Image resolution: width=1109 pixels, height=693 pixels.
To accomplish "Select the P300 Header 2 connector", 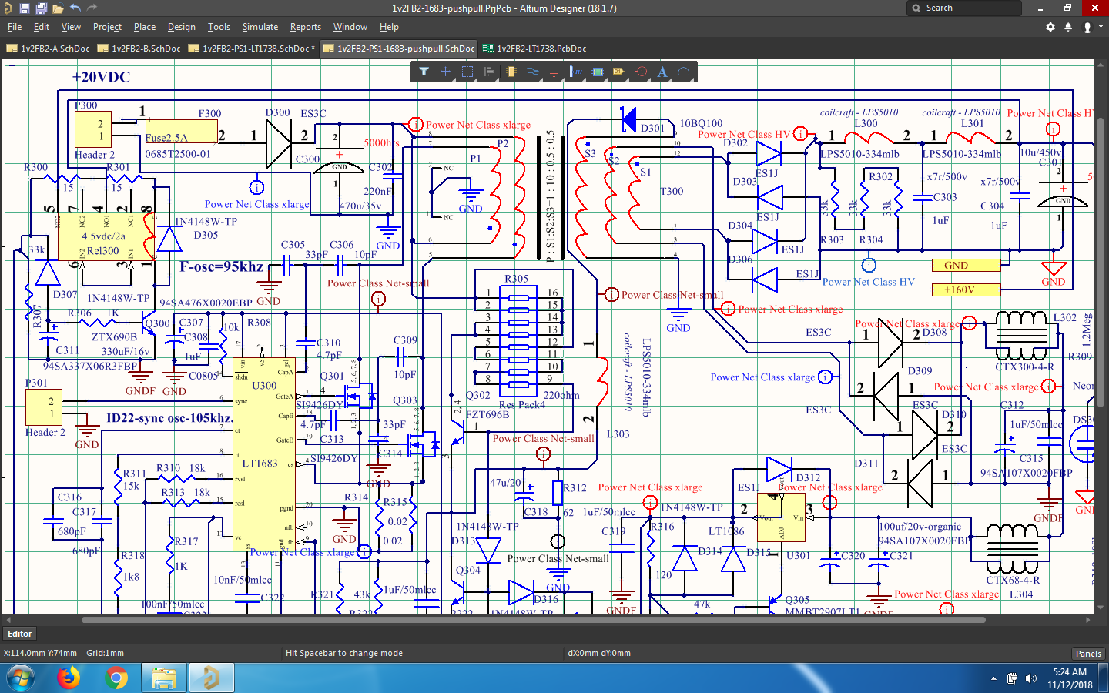I will [93, 129].
